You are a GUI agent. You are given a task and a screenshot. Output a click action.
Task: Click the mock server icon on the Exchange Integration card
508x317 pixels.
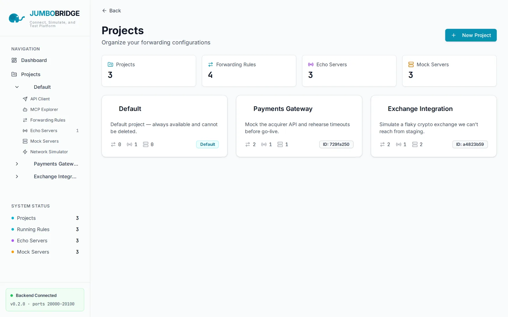[415, 144]
